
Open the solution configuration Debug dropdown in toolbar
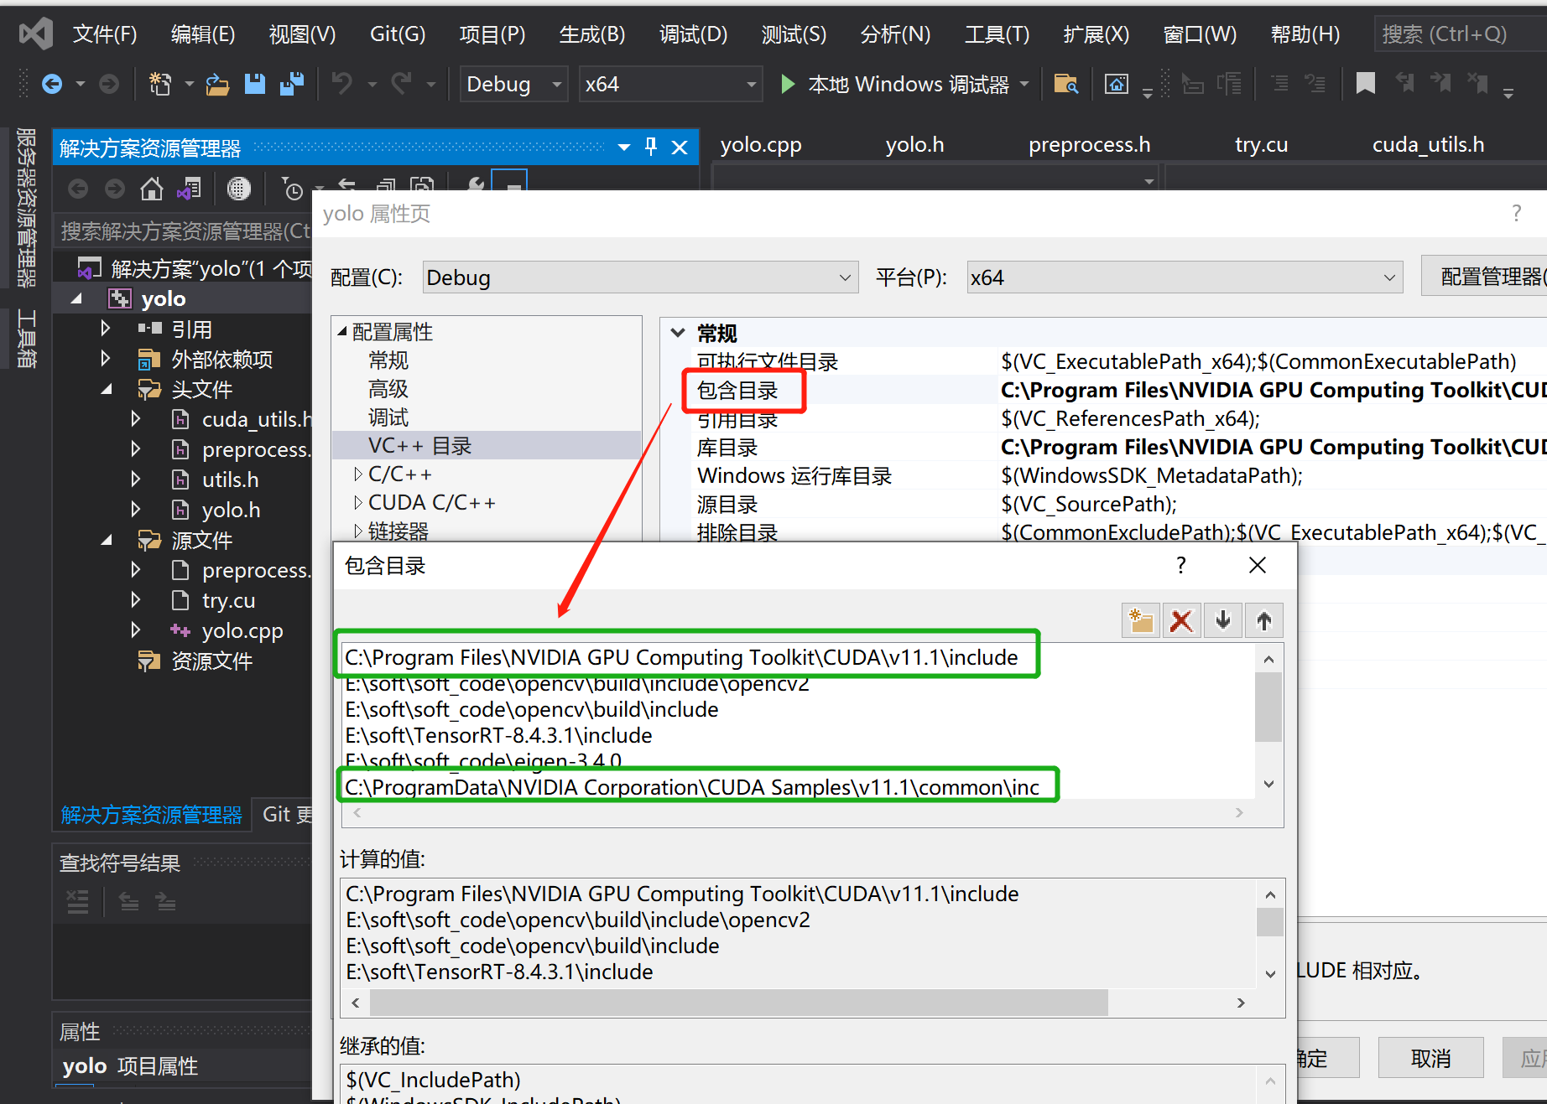tap(514, 84)
